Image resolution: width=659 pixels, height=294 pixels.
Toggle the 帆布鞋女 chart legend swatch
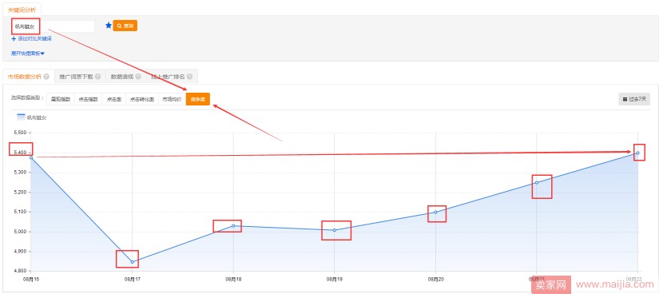21,117
